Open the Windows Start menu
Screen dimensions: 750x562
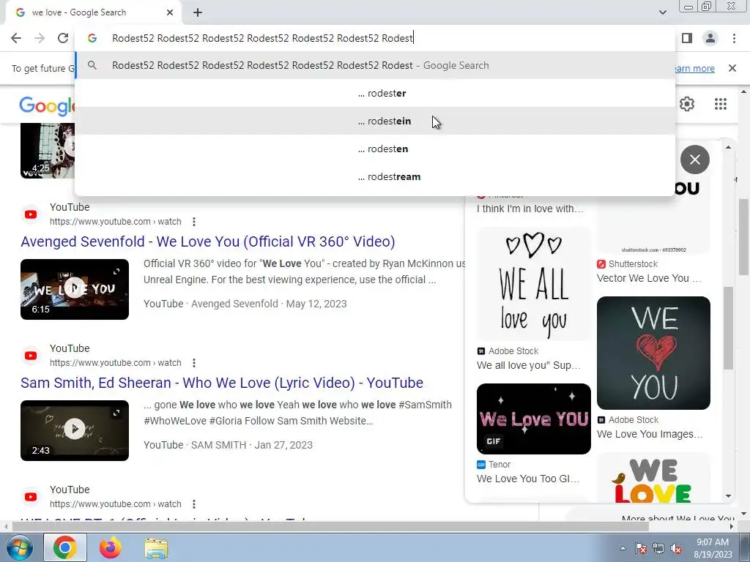pyautogui.click(x=18, y=547)
